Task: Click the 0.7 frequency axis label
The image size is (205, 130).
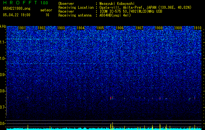Action: [3, 107]
